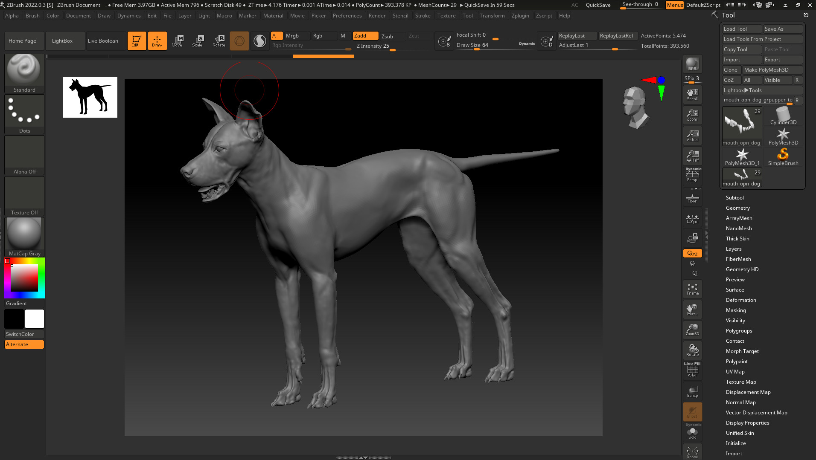The width and height of the screenshot is (816, 460).
Task: Open the MatCap Gray material selector
Action: (x=24, y=237)
